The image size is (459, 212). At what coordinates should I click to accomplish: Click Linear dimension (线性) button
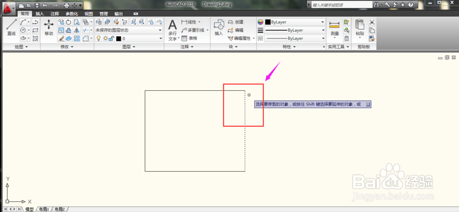point(189,22)
